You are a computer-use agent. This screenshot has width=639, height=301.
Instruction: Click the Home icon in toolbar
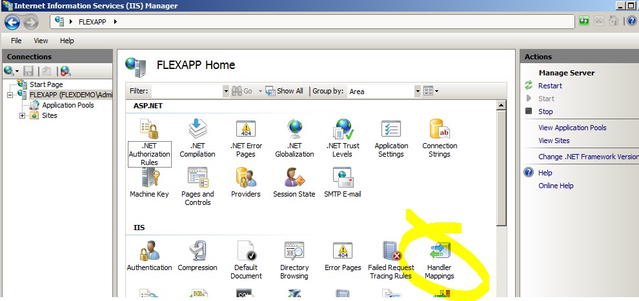click(613, 21)
